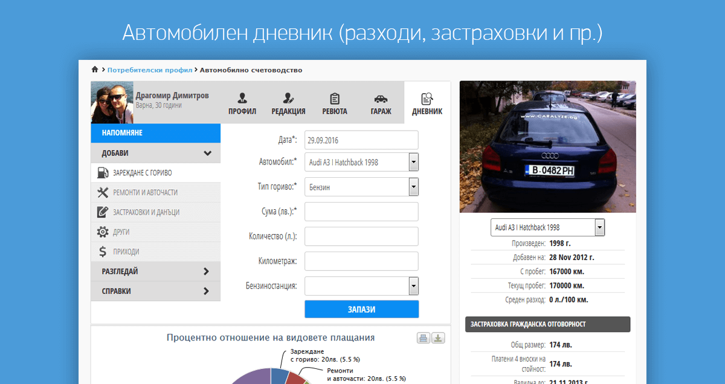Open the Гараж car icon
Image resolution: width=725 pixels, height=384 pixels.
381,99
